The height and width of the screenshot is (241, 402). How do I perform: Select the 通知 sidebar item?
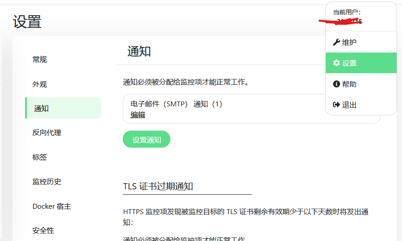(x=41, y=108)
